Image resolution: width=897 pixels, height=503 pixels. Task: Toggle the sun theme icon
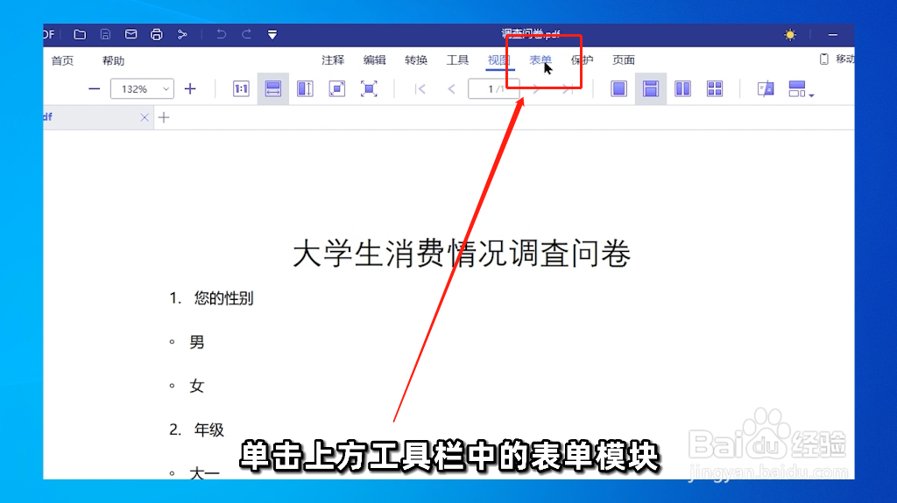coord(790,35)
